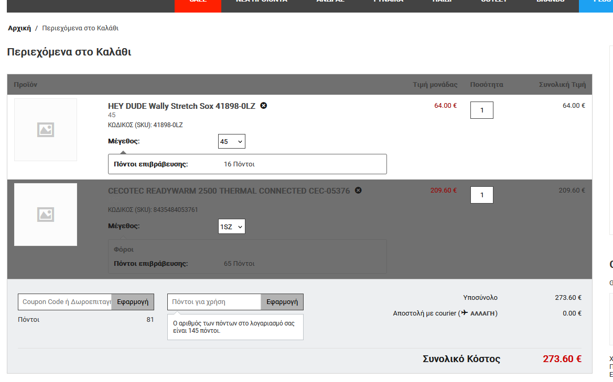Open HEY DUDE Wally Stretch Sox product link
This screenshot has width=613, height=382.
click(181, 106)
